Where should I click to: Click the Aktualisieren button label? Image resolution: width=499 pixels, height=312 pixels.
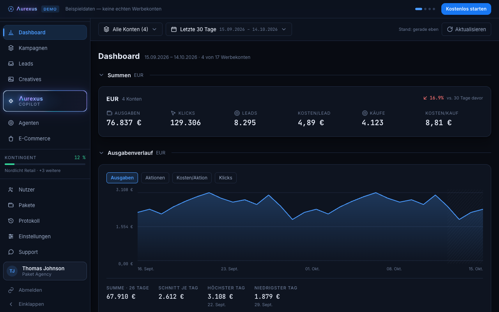click(x=471, y=29)
